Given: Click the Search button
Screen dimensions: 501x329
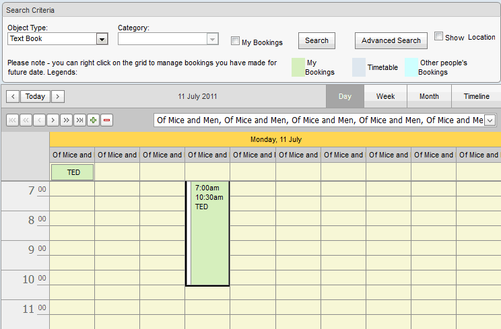Looking at the screenshot, I should pyautogui.click(x=316, y=40).
